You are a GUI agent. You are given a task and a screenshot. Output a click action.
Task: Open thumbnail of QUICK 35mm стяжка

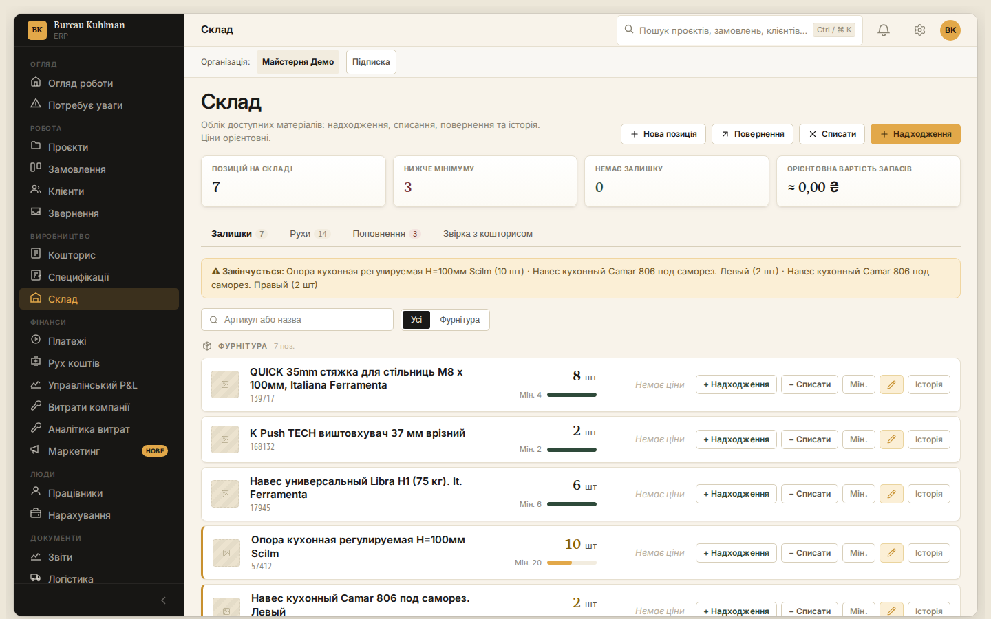pos(225,384)
